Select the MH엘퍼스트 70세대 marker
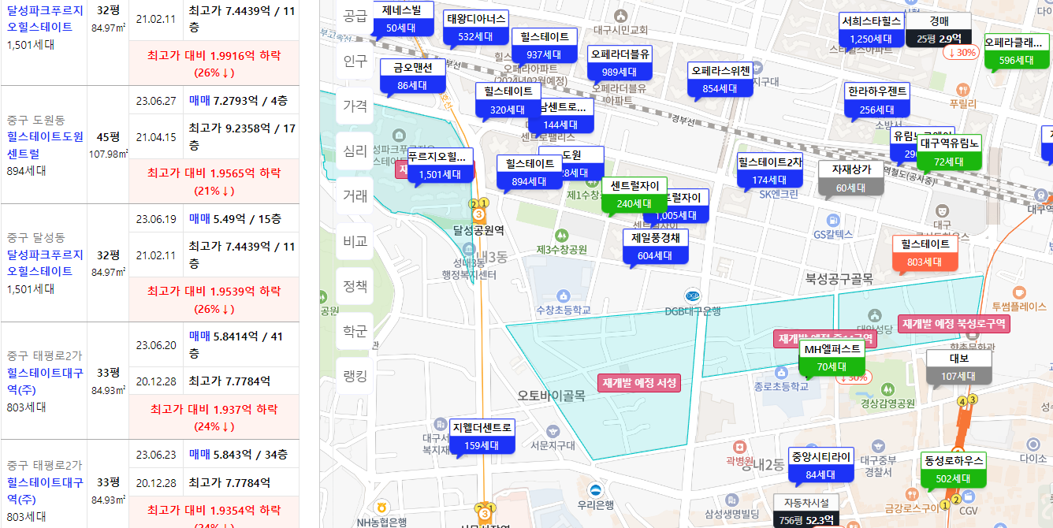1053x528 pixels. point(832,358)
